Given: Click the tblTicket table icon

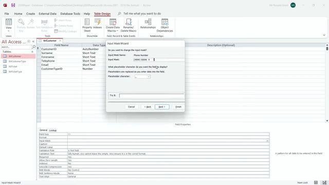Looking at the screenshot, I should pos(5,66).
